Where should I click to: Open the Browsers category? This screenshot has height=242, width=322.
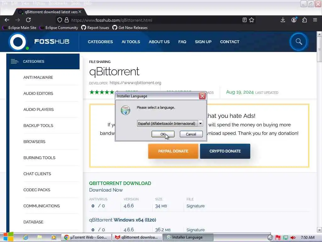[34, 141]
